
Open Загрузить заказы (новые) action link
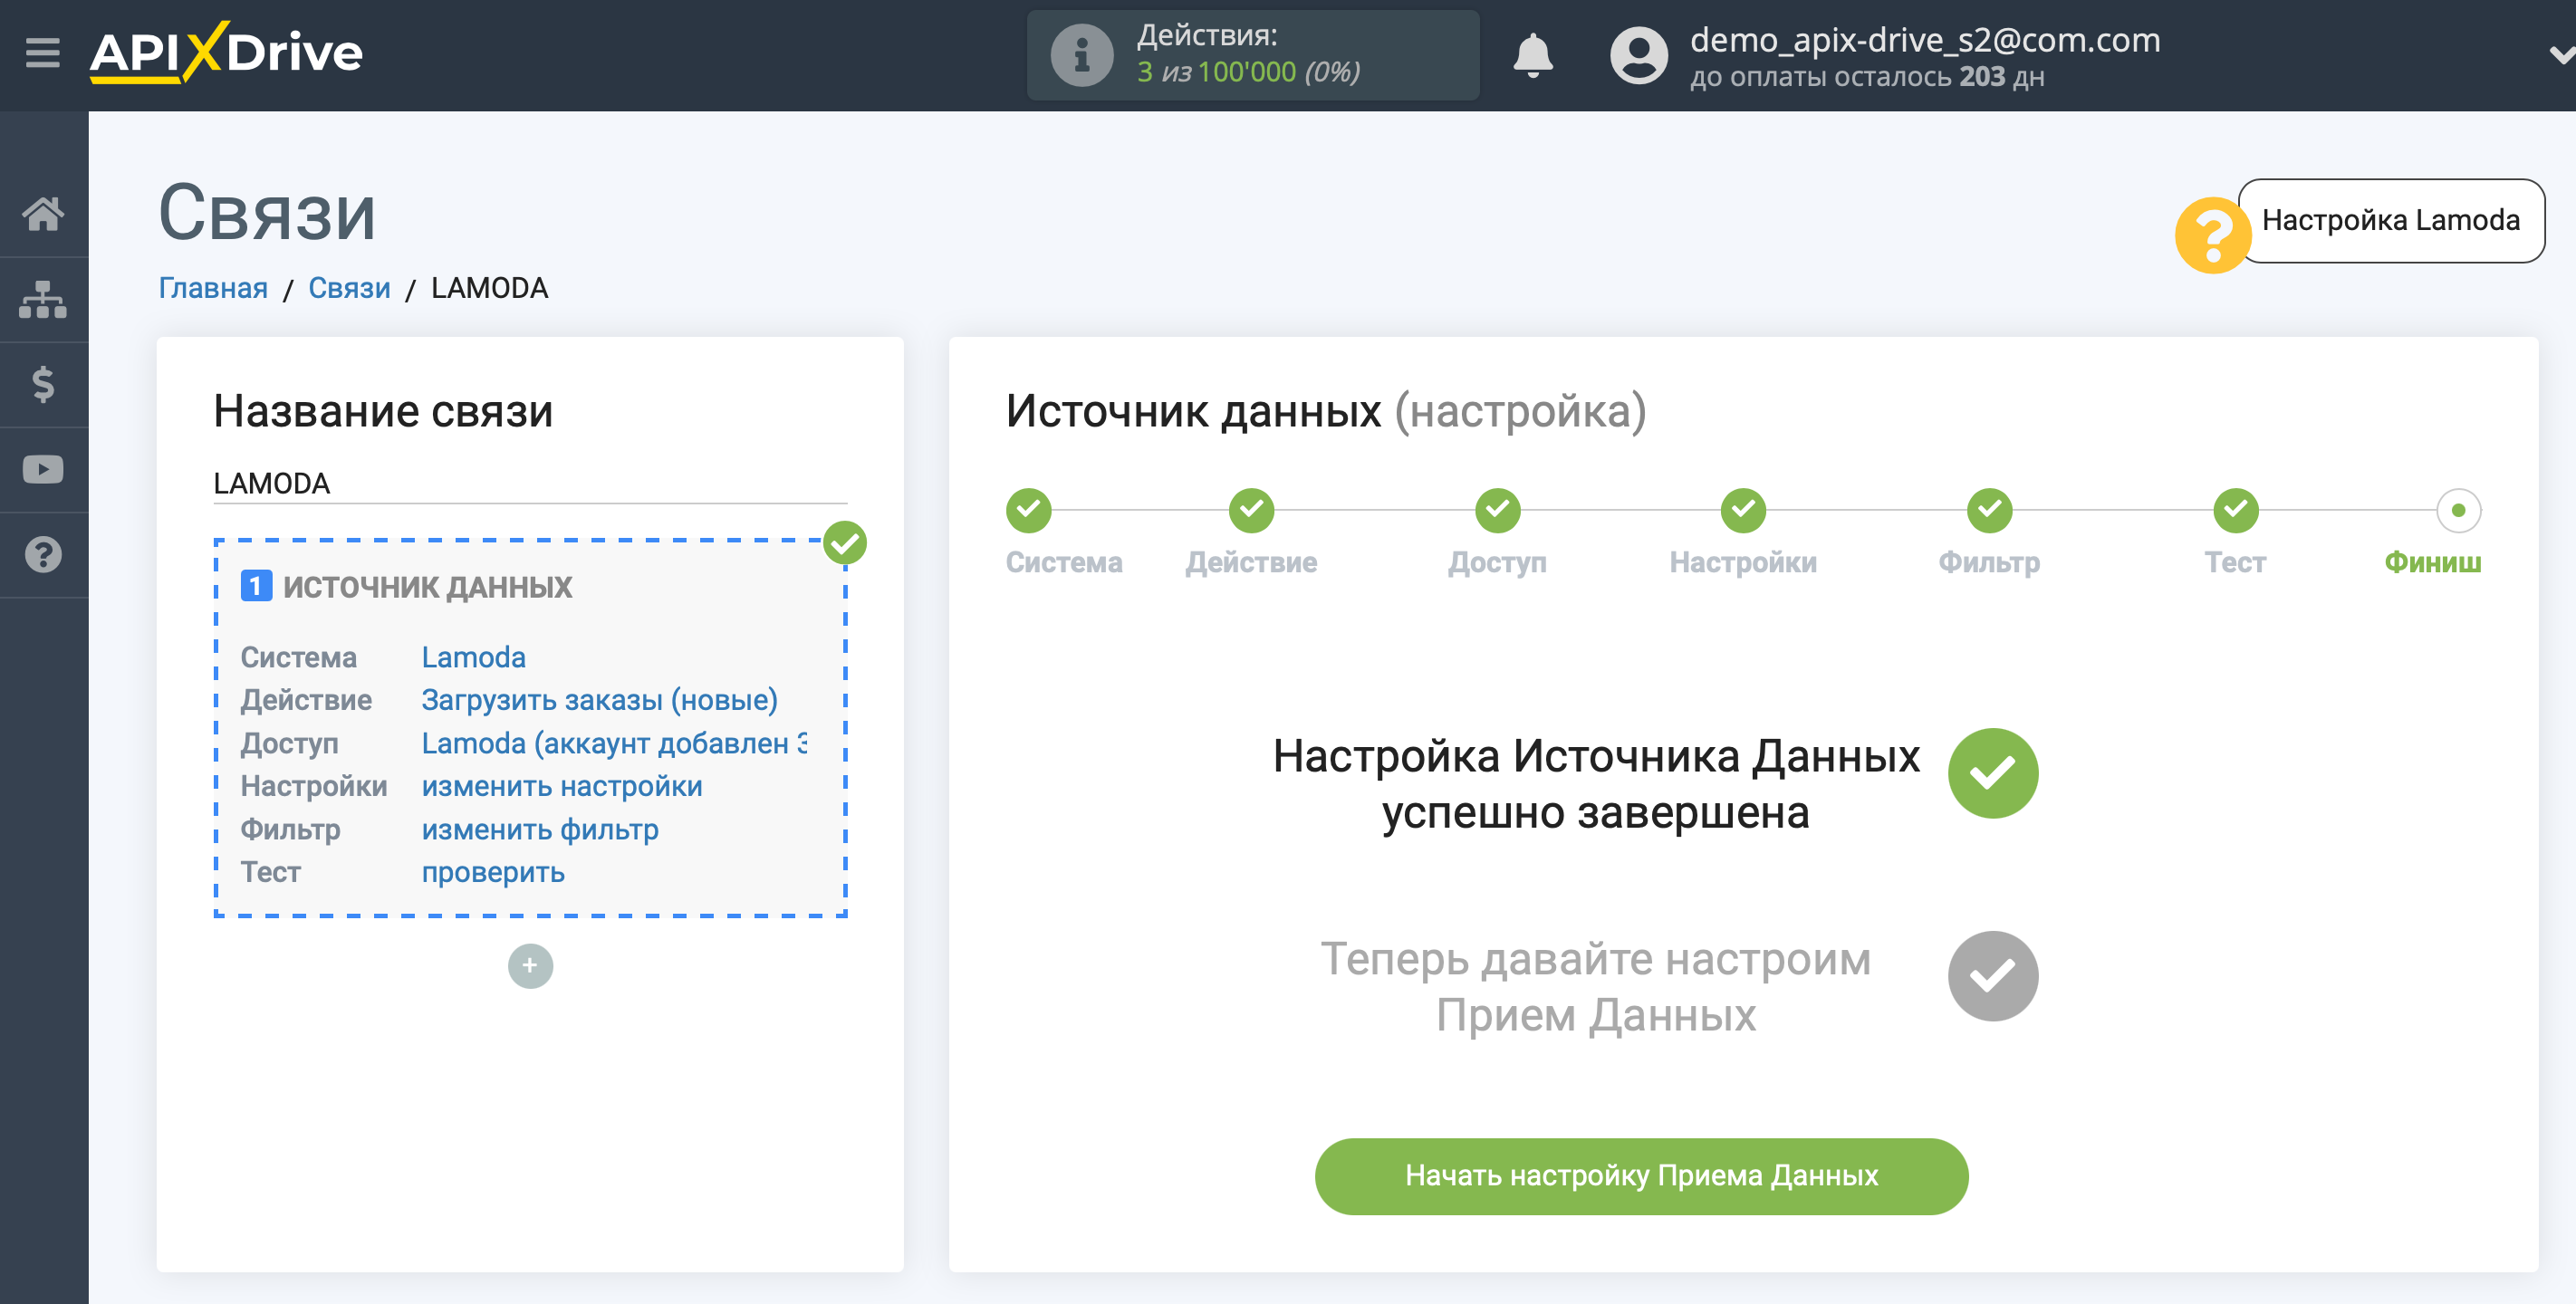[599, 700]
